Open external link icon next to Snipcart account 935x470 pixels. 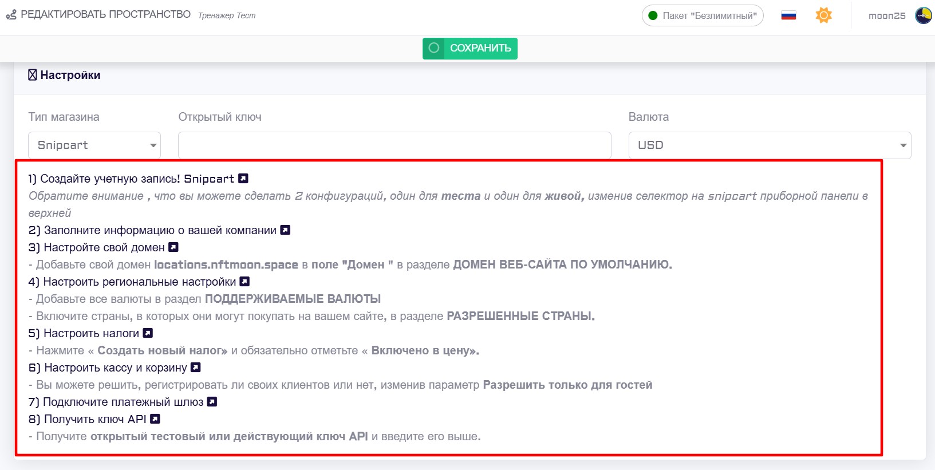[243, 179]
